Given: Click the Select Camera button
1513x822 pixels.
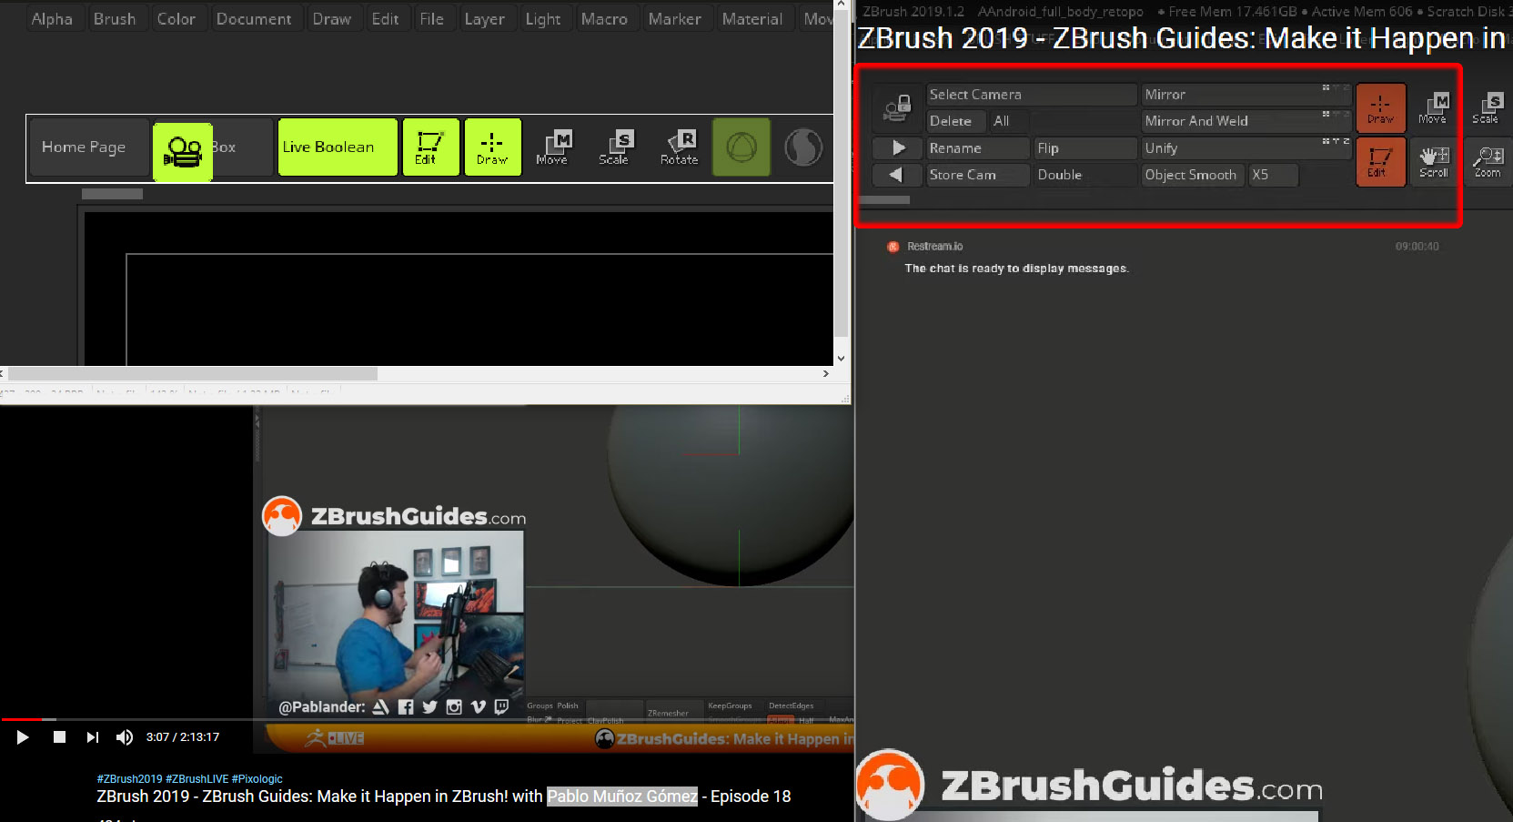Looking at the screenshot, I should click(x=1032, y=95).
